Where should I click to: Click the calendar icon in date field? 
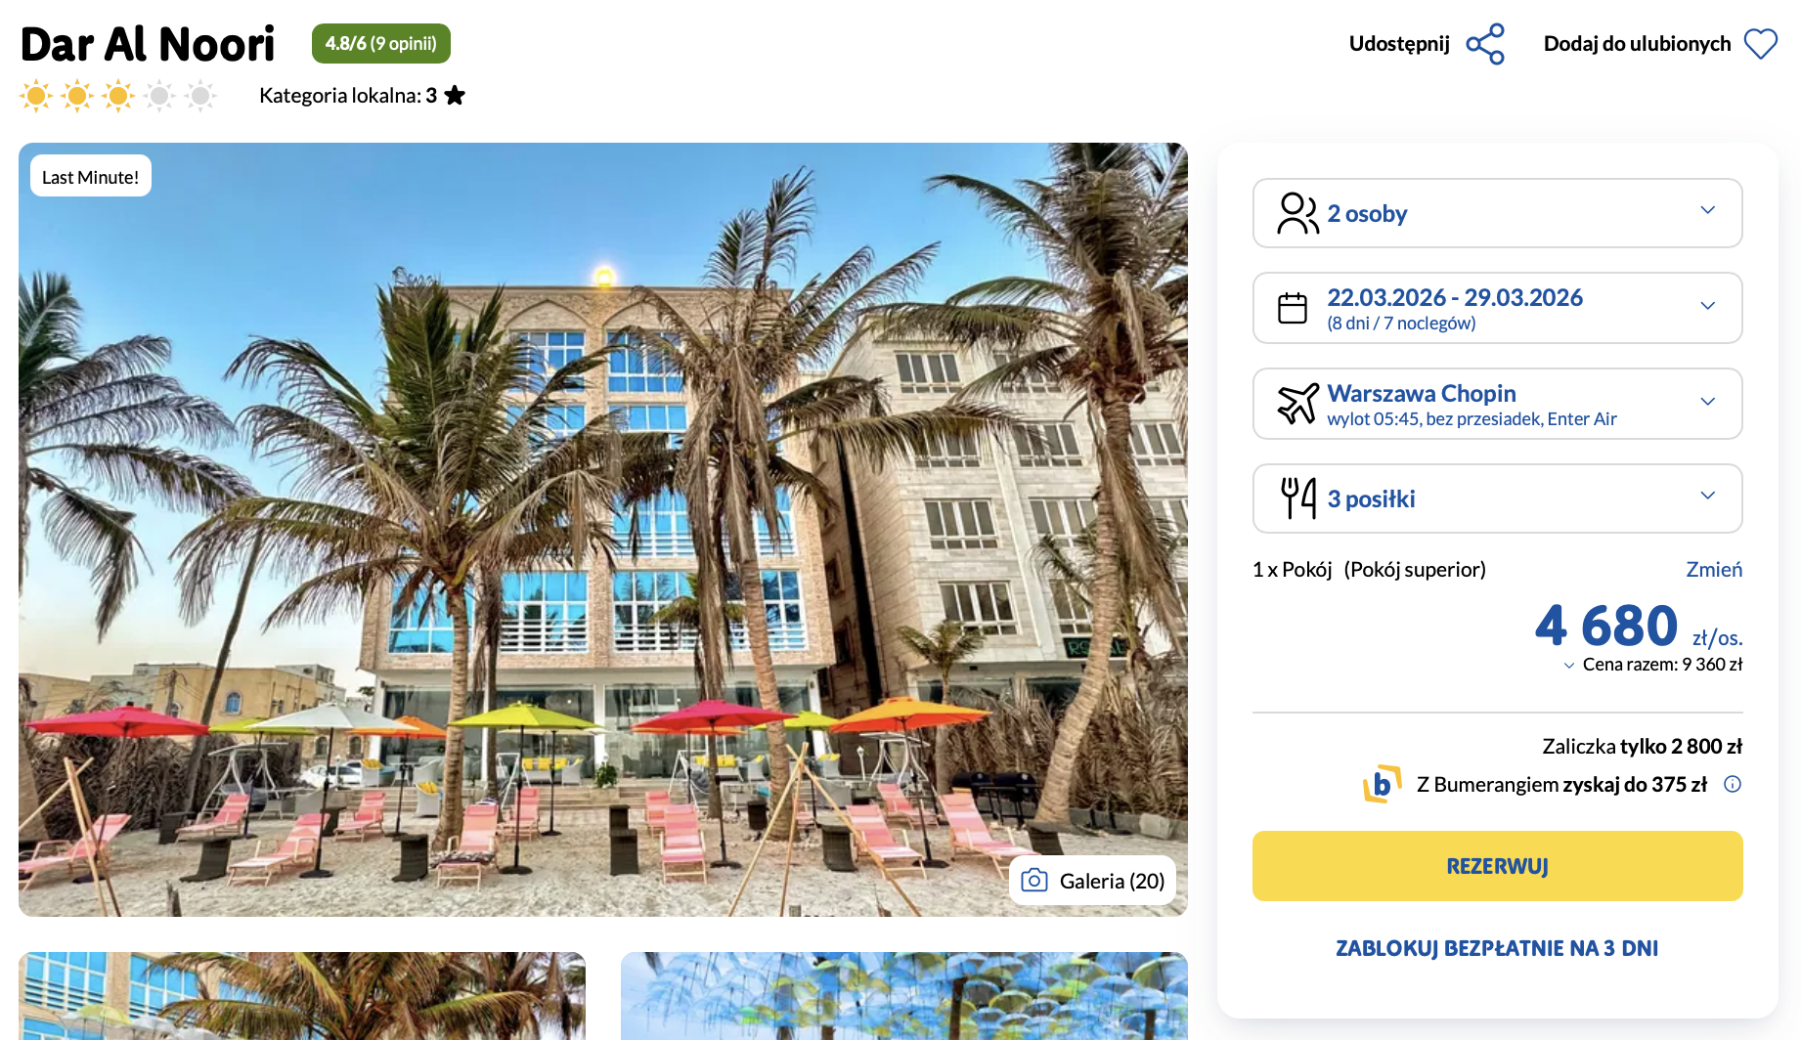pyautogui.click(x=1293, y=308)
